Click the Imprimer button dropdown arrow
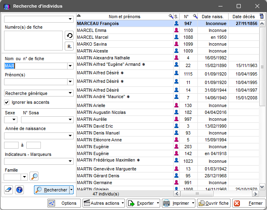 coord(193,203)
